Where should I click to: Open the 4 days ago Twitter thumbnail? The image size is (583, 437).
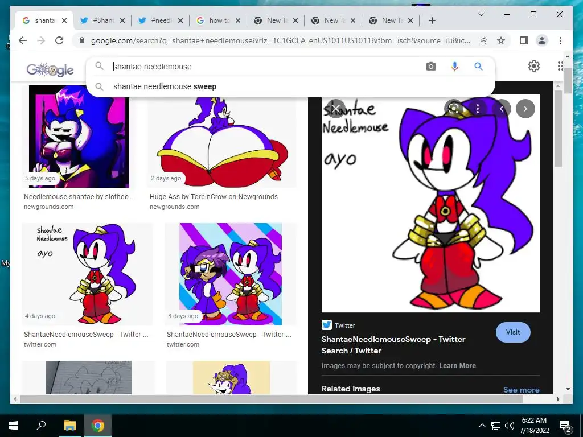(87, 274)
